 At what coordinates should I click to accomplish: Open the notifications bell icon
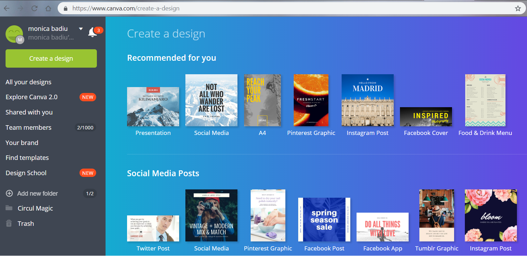pos(92,33)
